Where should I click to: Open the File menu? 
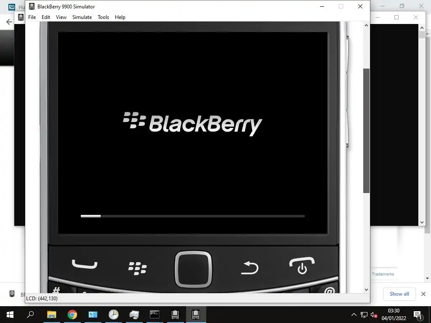tap(32, 17)
